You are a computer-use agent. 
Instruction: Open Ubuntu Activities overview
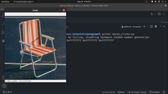point(5,2)
